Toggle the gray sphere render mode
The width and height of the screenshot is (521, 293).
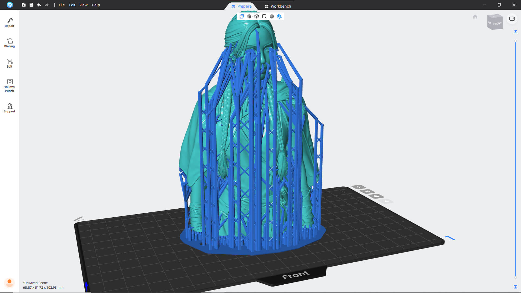point(272,16)
